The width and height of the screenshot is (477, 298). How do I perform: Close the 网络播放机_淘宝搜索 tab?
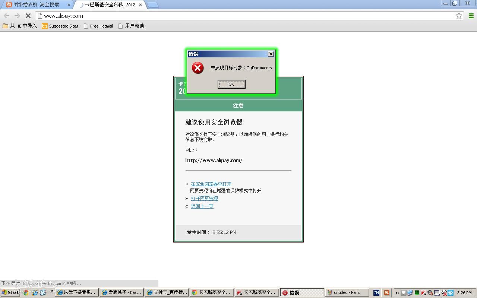click(69, 5)
